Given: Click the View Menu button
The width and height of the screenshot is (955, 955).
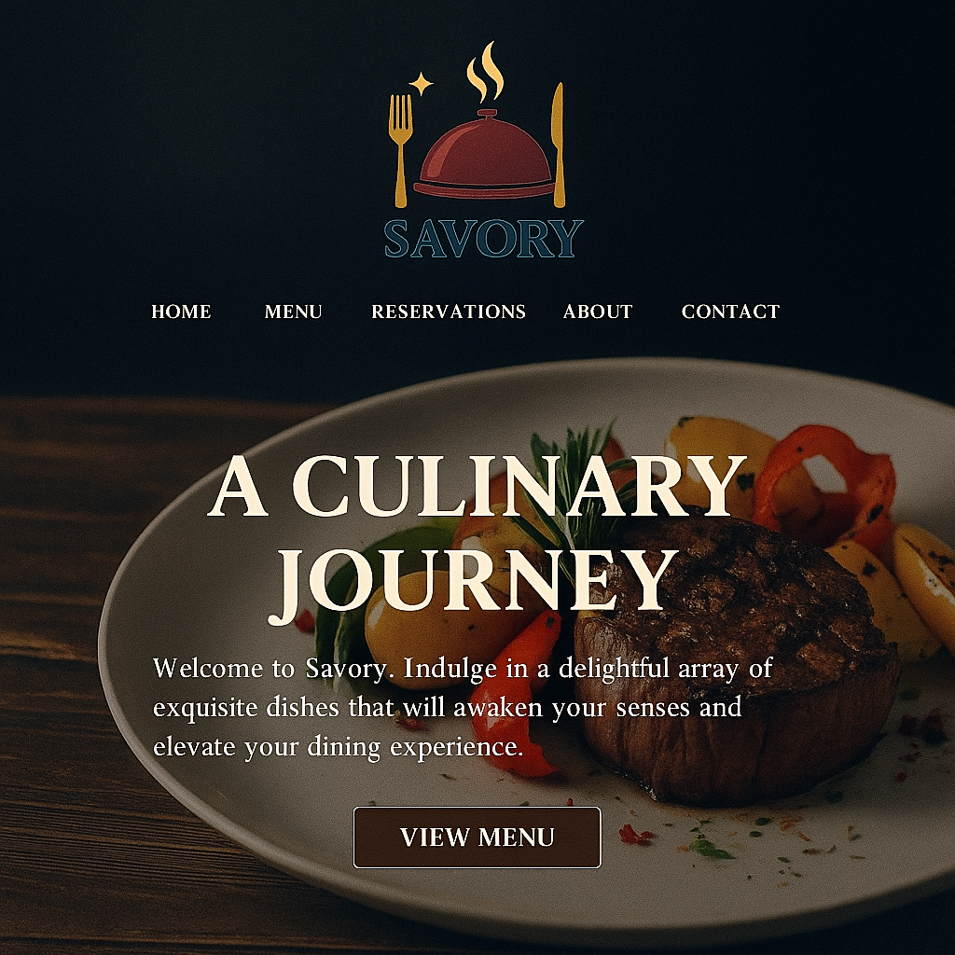Looking at the screenshot, I should click(477, 837).
